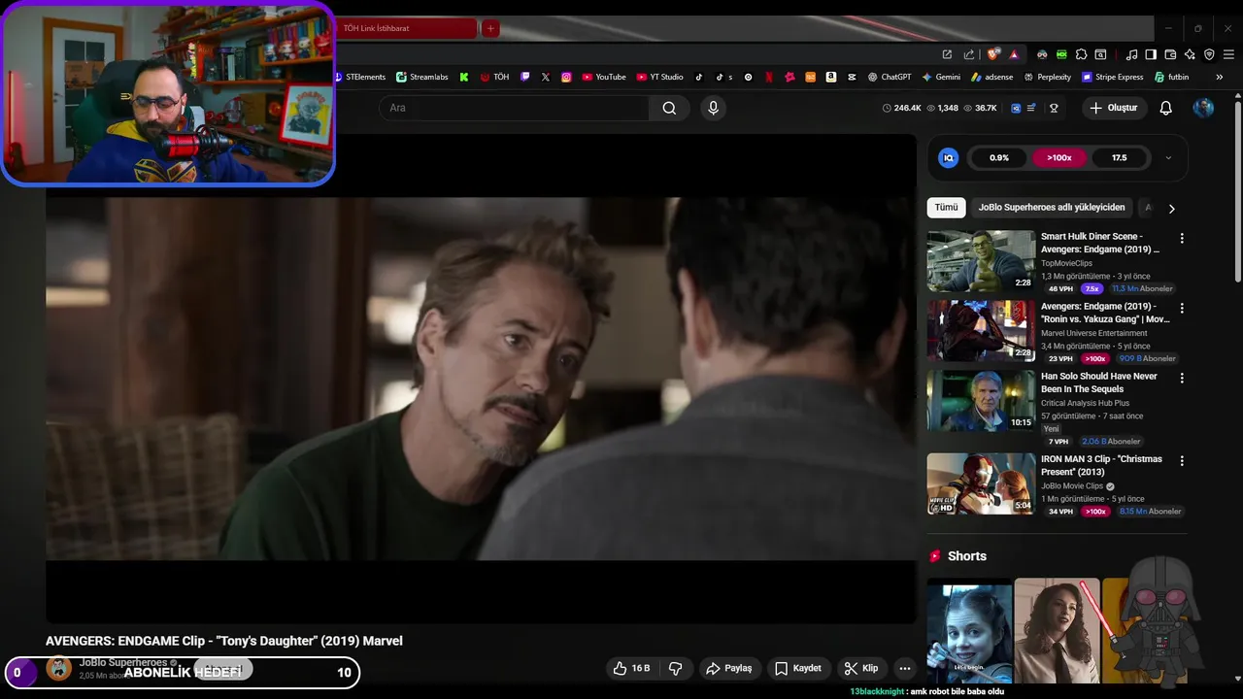The width and height of the screenshot is (1243, 699).
Task: Open the futbin bookmark
Action: coord(1171,77)
